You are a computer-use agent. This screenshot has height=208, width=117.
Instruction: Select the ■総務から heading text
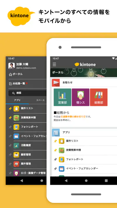click(x=61, y=113)
